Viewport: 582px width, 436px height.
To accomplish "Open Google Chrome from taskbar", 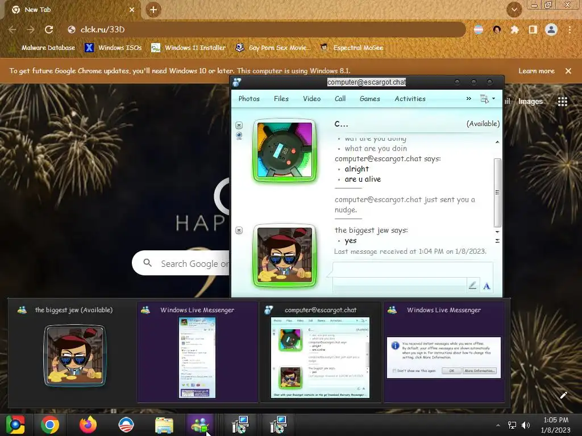I will 50,425.
